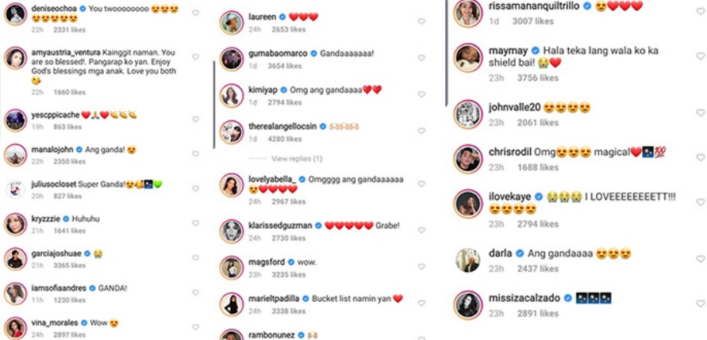Open marieltpadilla's profile avatar
The width and height of the screenshot is (707, 340).
[x=232, y=304]
